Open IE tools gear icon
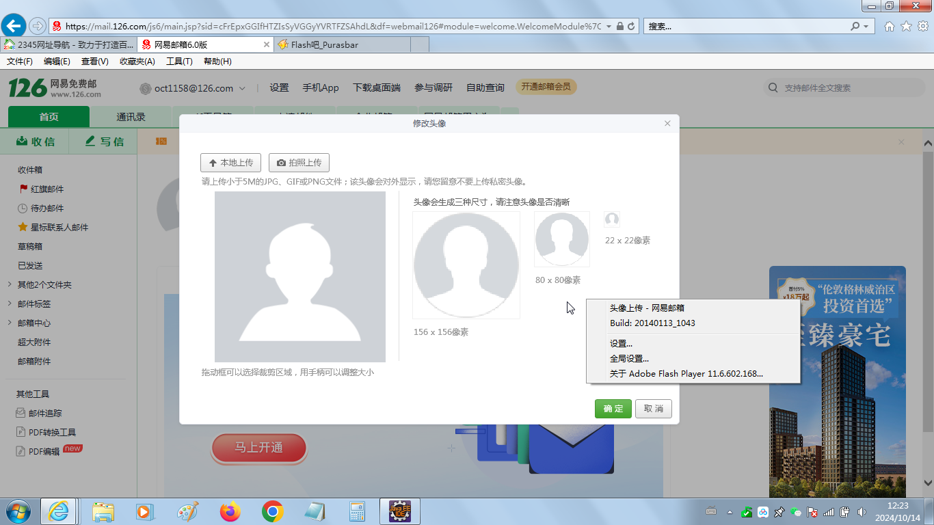This screenshot has width=934, height=525. [922, 26]
